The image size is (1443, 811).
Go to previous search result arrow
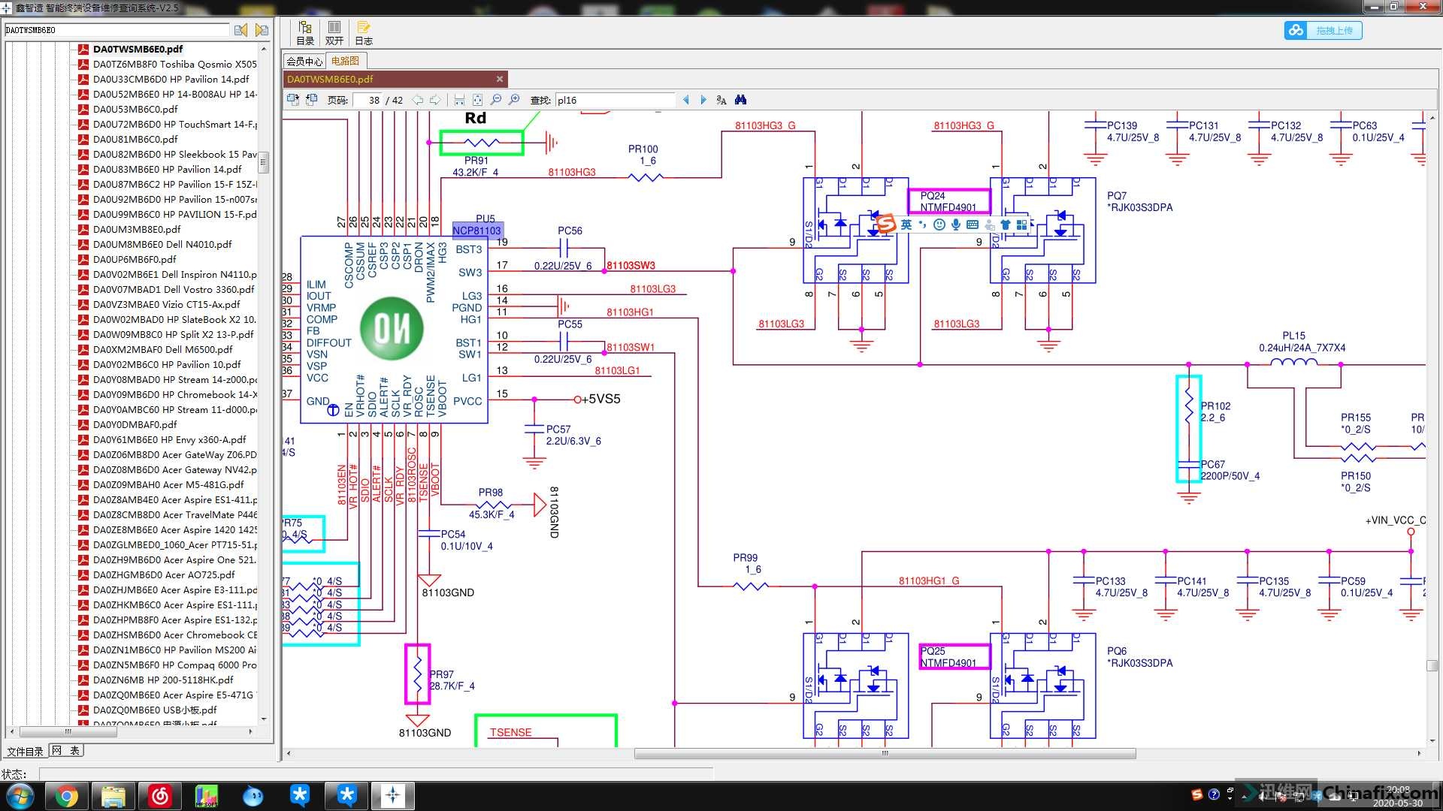point(685,100)
